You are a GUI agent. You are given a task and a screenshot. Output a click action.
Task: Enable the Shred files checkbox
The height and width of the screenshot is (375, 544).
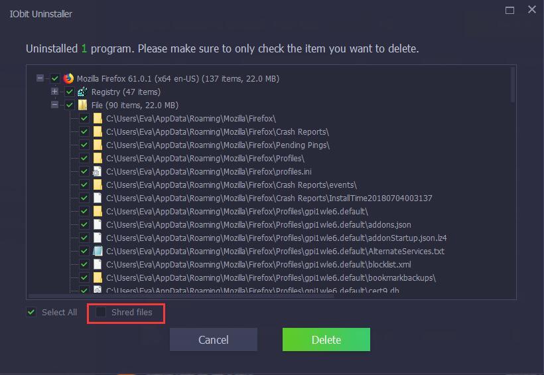click(x=101, y=312)
